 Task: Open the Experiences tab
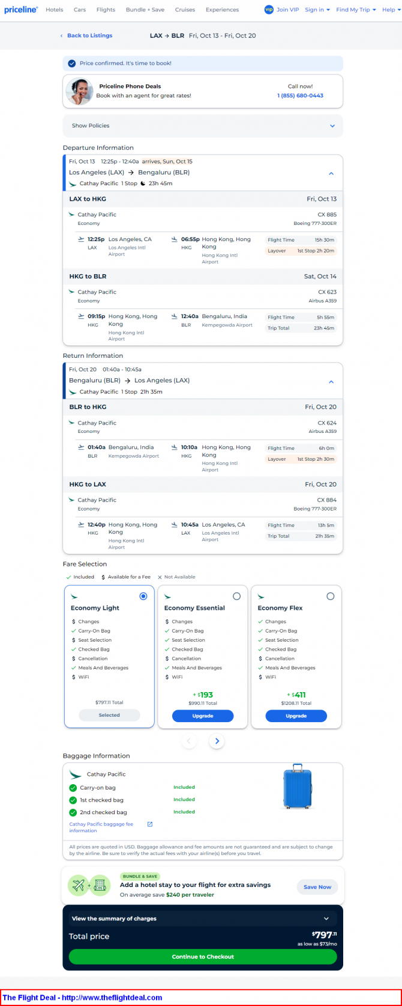[x=222, y=10]
